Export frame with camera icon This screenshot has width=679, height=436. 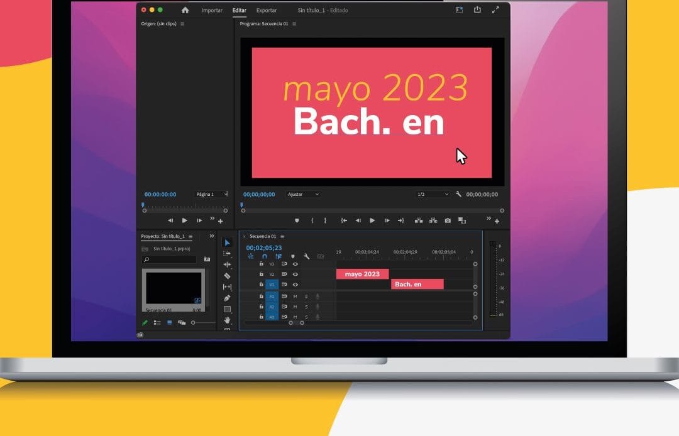tap(448, 221)
